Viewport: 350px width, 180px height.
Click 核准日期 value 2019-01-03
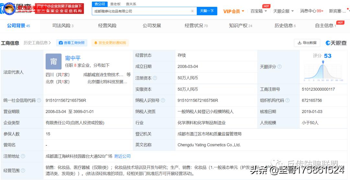(312, 111)
